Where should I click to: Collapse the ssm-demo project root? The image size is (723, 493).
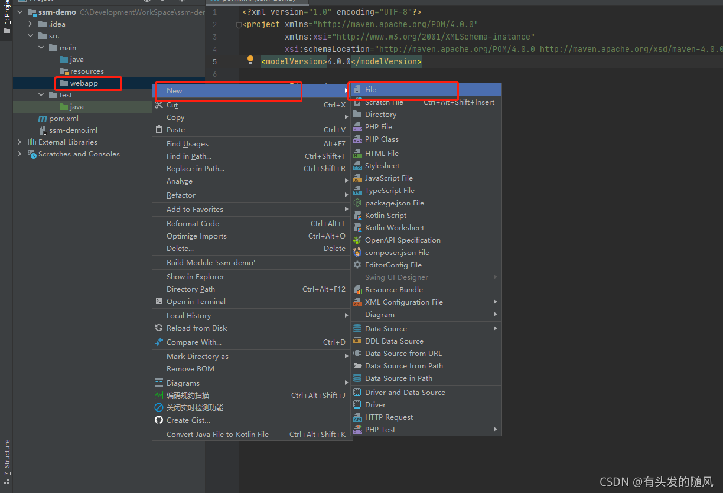(20, 12)
